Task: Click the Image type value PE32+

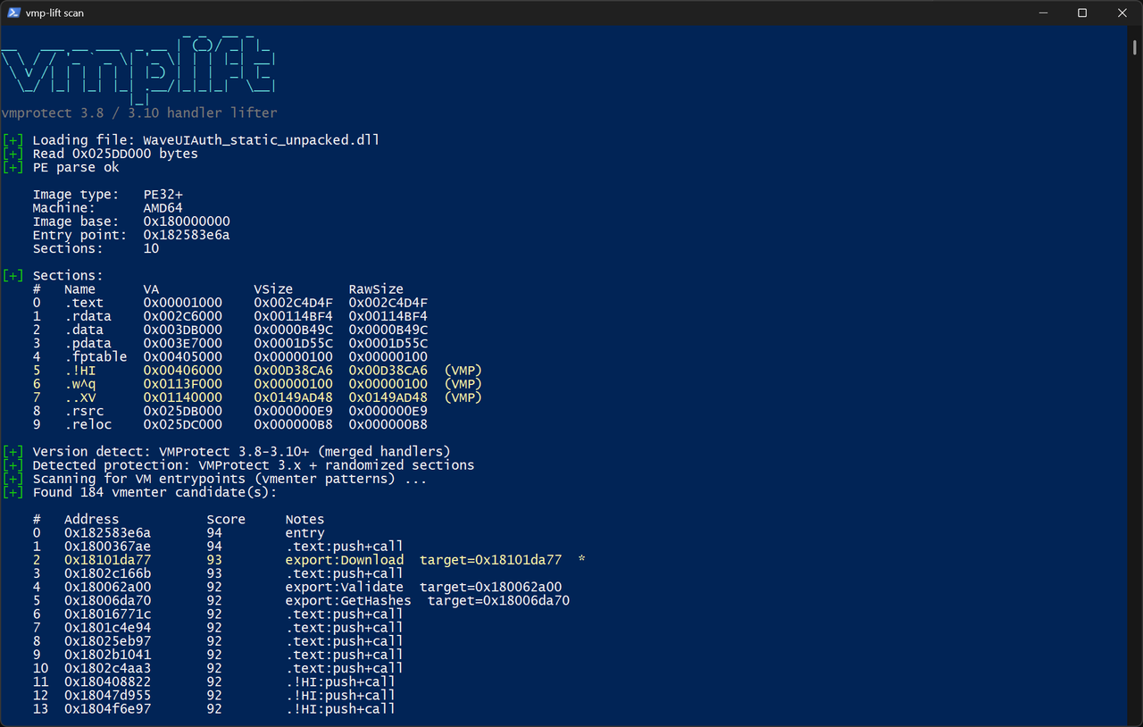Action: point(163,195)
